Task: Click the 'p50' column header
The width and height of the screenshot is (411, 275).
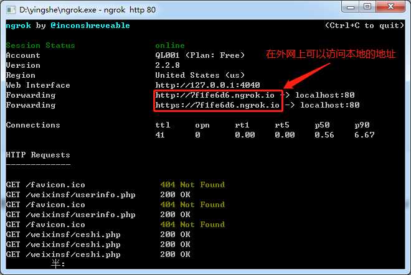Action: [x=322, y=125]
